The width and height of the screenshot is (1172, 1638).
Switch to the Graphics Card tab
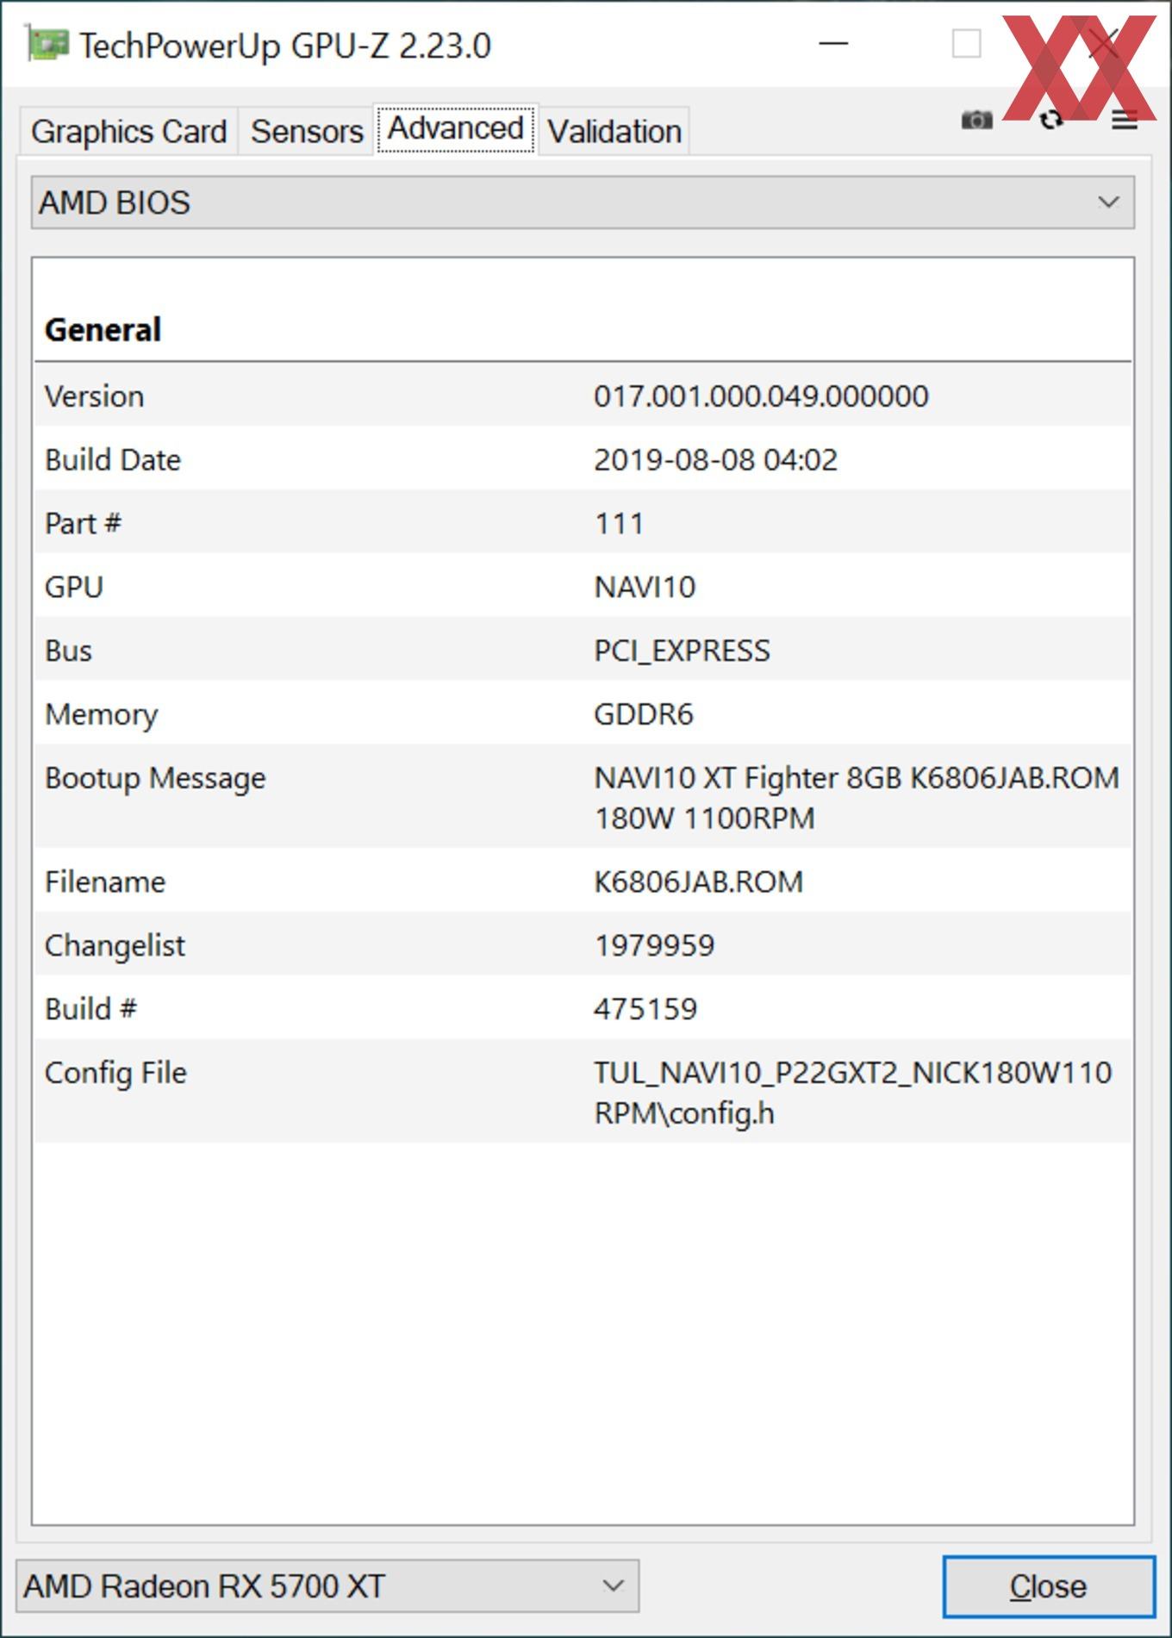pyautogui.click(x=128, y=132)
